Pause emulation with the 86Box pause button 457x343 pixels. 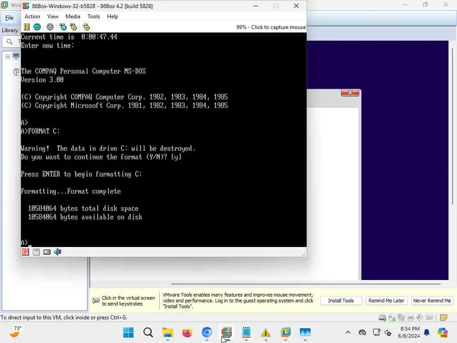(26, 27)
